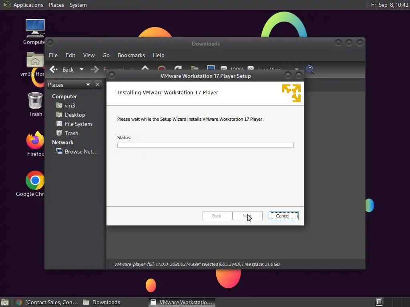This screenshot has width=410, height=307.
Task: Open Bookmarks menu in Downloads window
Action: pyautogui.click(x=131, y=55)
